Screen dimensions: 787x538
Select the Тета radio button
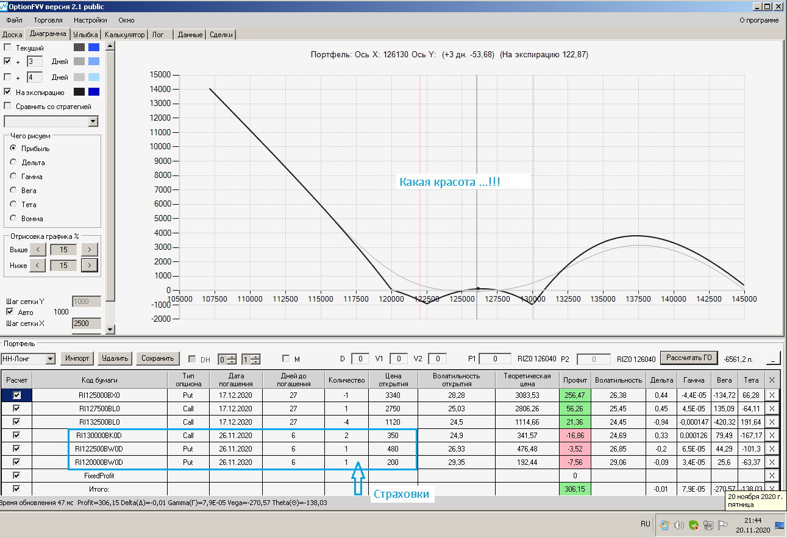(13, 204)
